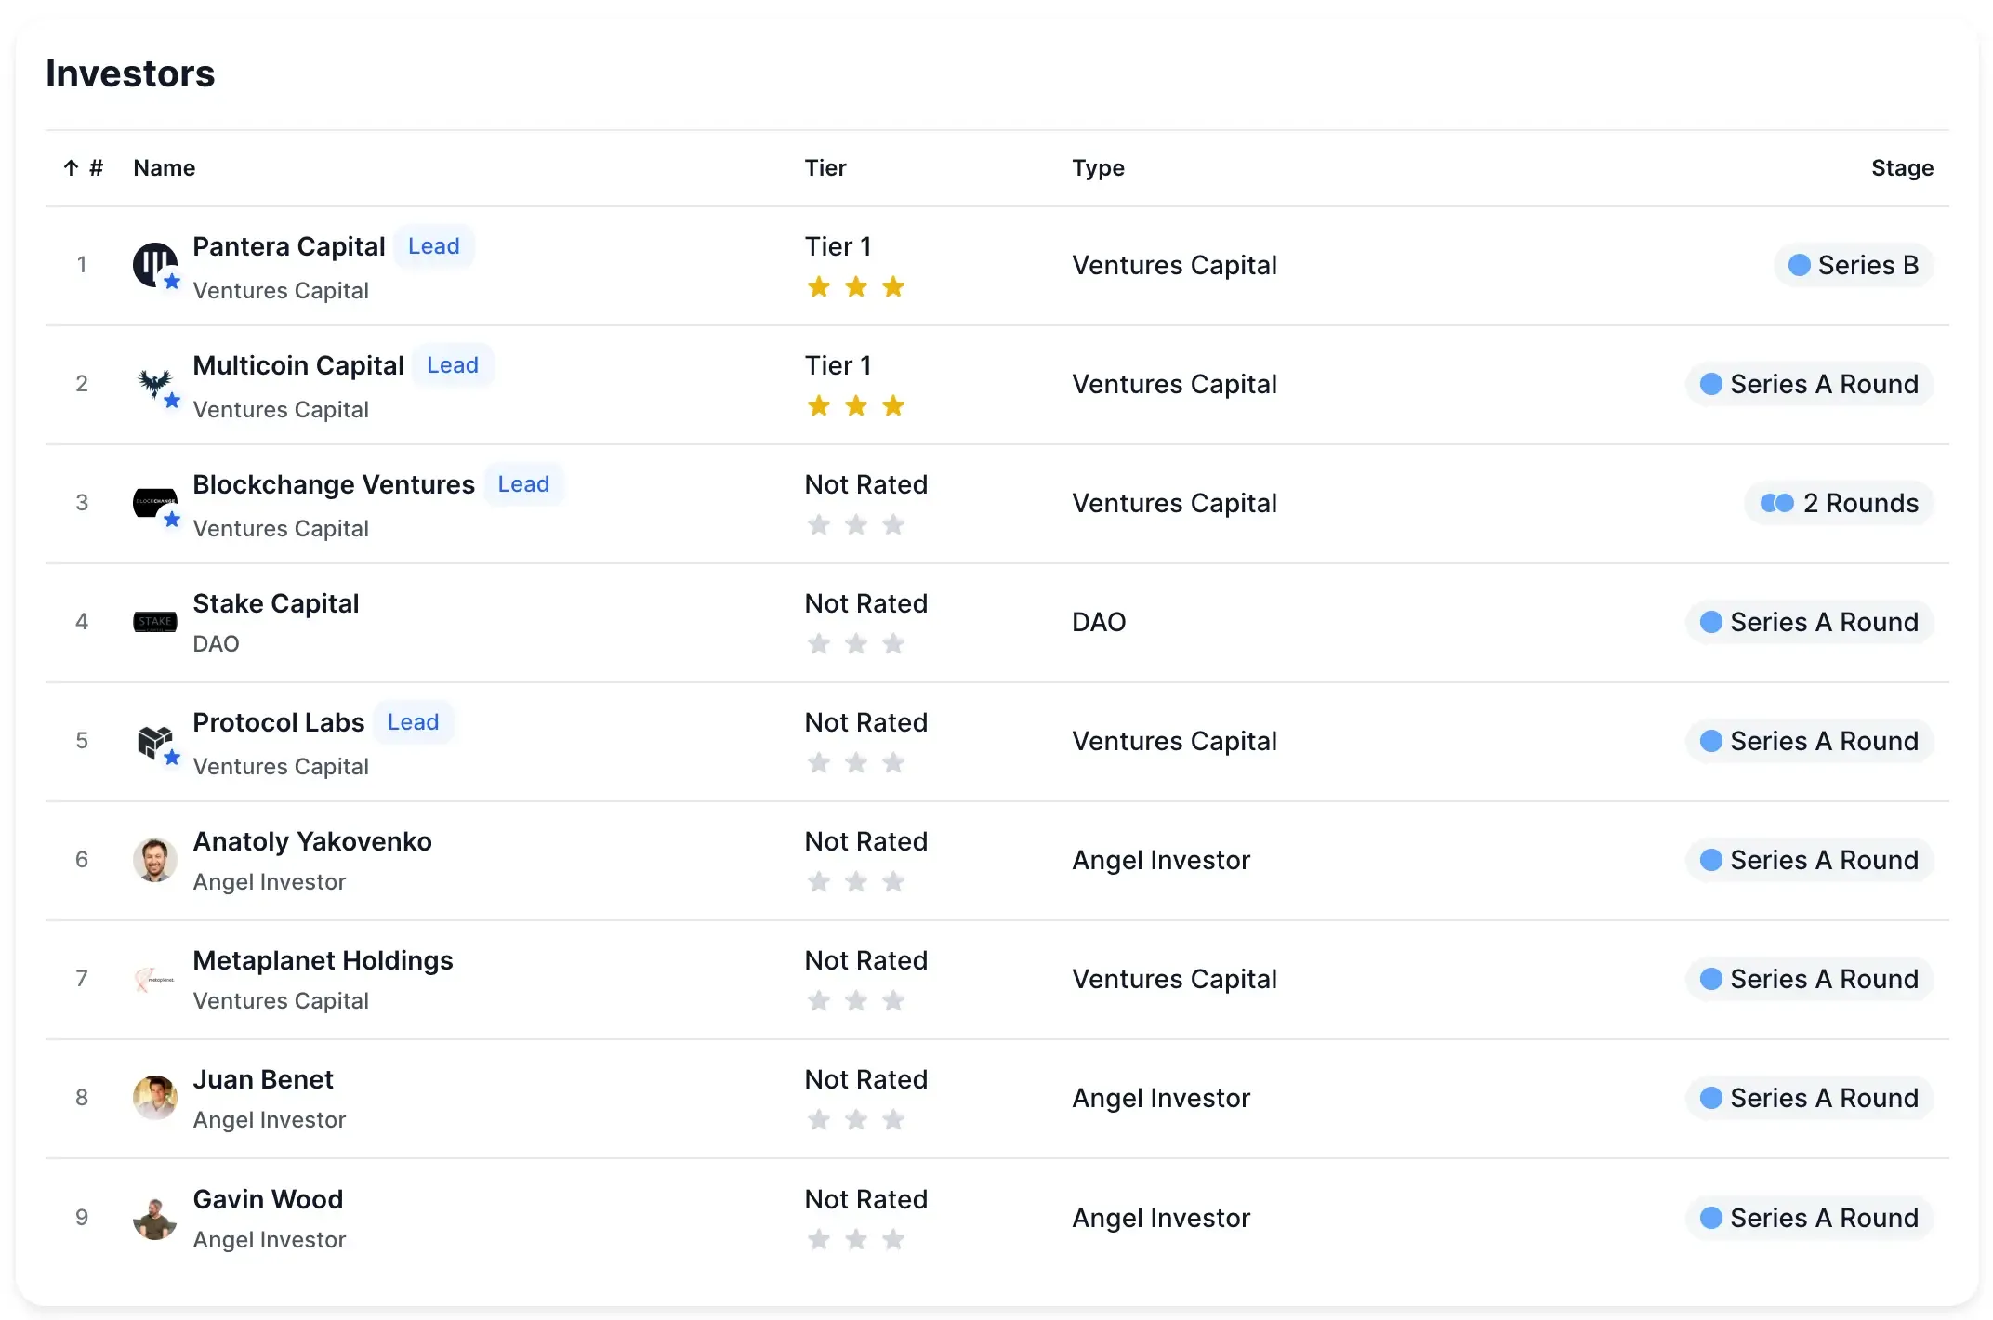1993x1320 pixels.
Task: Sort investors by Name column header
Action: tap(165, 168)
